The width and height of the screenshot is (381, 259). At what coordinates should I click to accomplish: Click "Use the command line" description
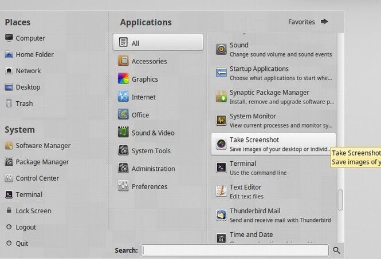tap(258, 173)
